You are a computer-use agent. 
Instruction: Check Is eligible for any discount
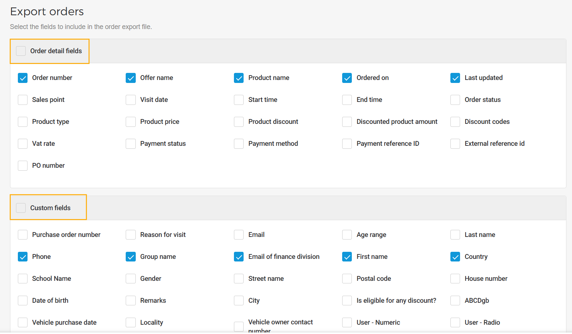pos(347,301)
